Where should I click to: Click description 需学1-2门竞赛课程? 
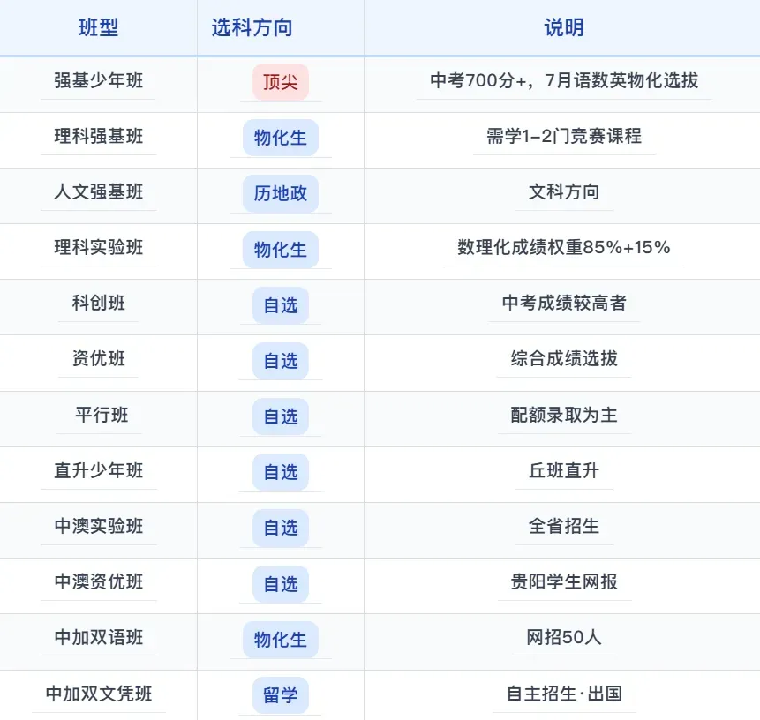[564, 136]
